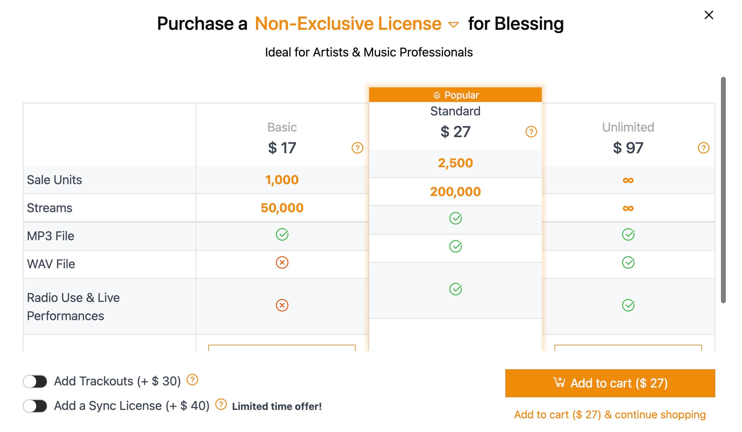Open the Standard license help icon
Viewport: 742px width, 432px height.
click(x=531, y=132)
